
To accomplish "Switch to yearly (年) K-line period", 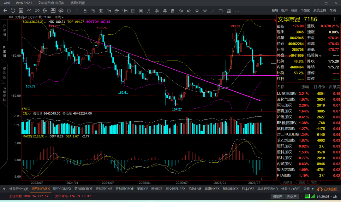I will pyautogui.click(x=165, y=11).
